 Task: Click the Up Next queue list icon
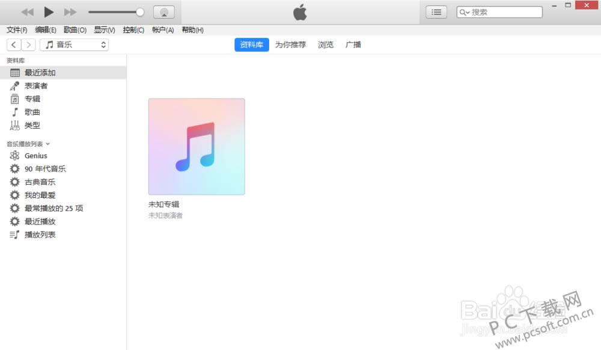[x=436, y=11]
